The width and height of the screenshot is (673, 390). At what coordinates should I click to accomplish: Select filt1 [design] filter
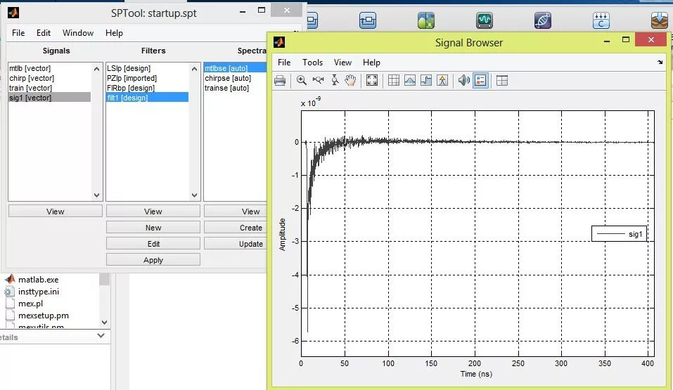point(147,98)
